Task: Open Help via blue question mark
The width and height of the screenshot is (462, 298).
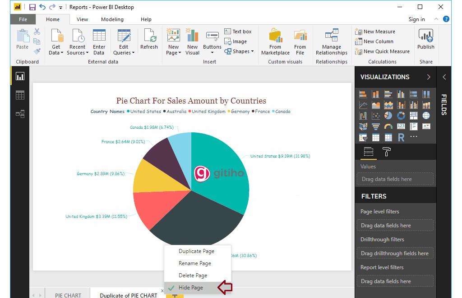Action: (446, 19)
